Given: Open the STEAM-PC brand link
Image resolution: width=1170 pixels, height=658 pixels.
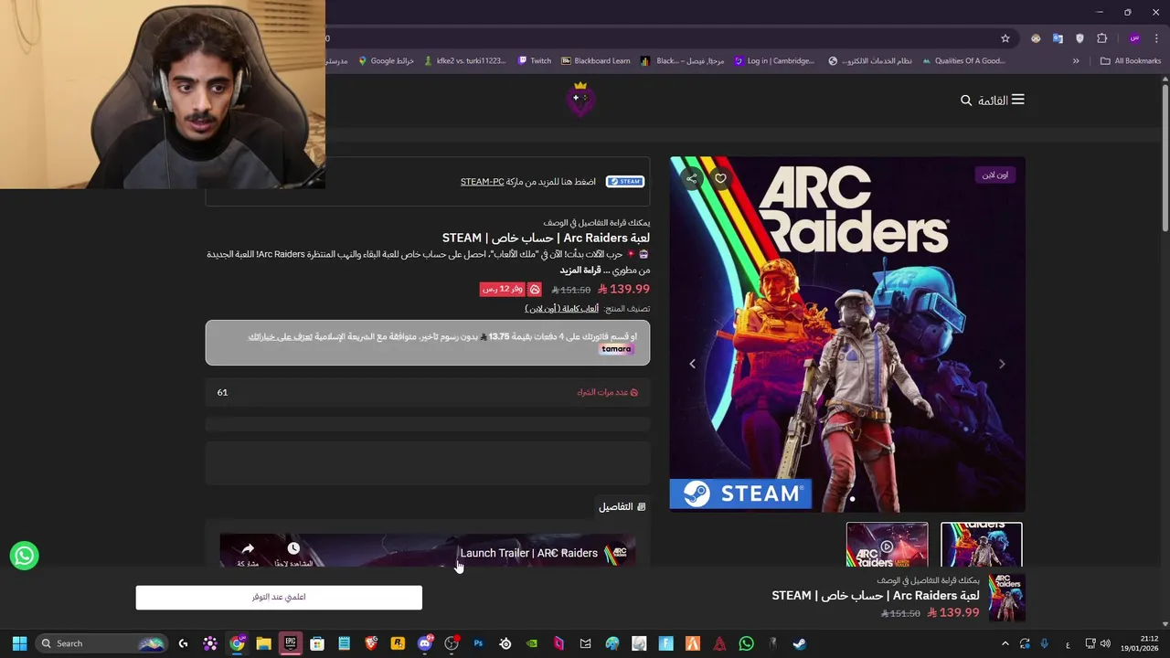Looking at the screenshot, I should tap(482, 182).
